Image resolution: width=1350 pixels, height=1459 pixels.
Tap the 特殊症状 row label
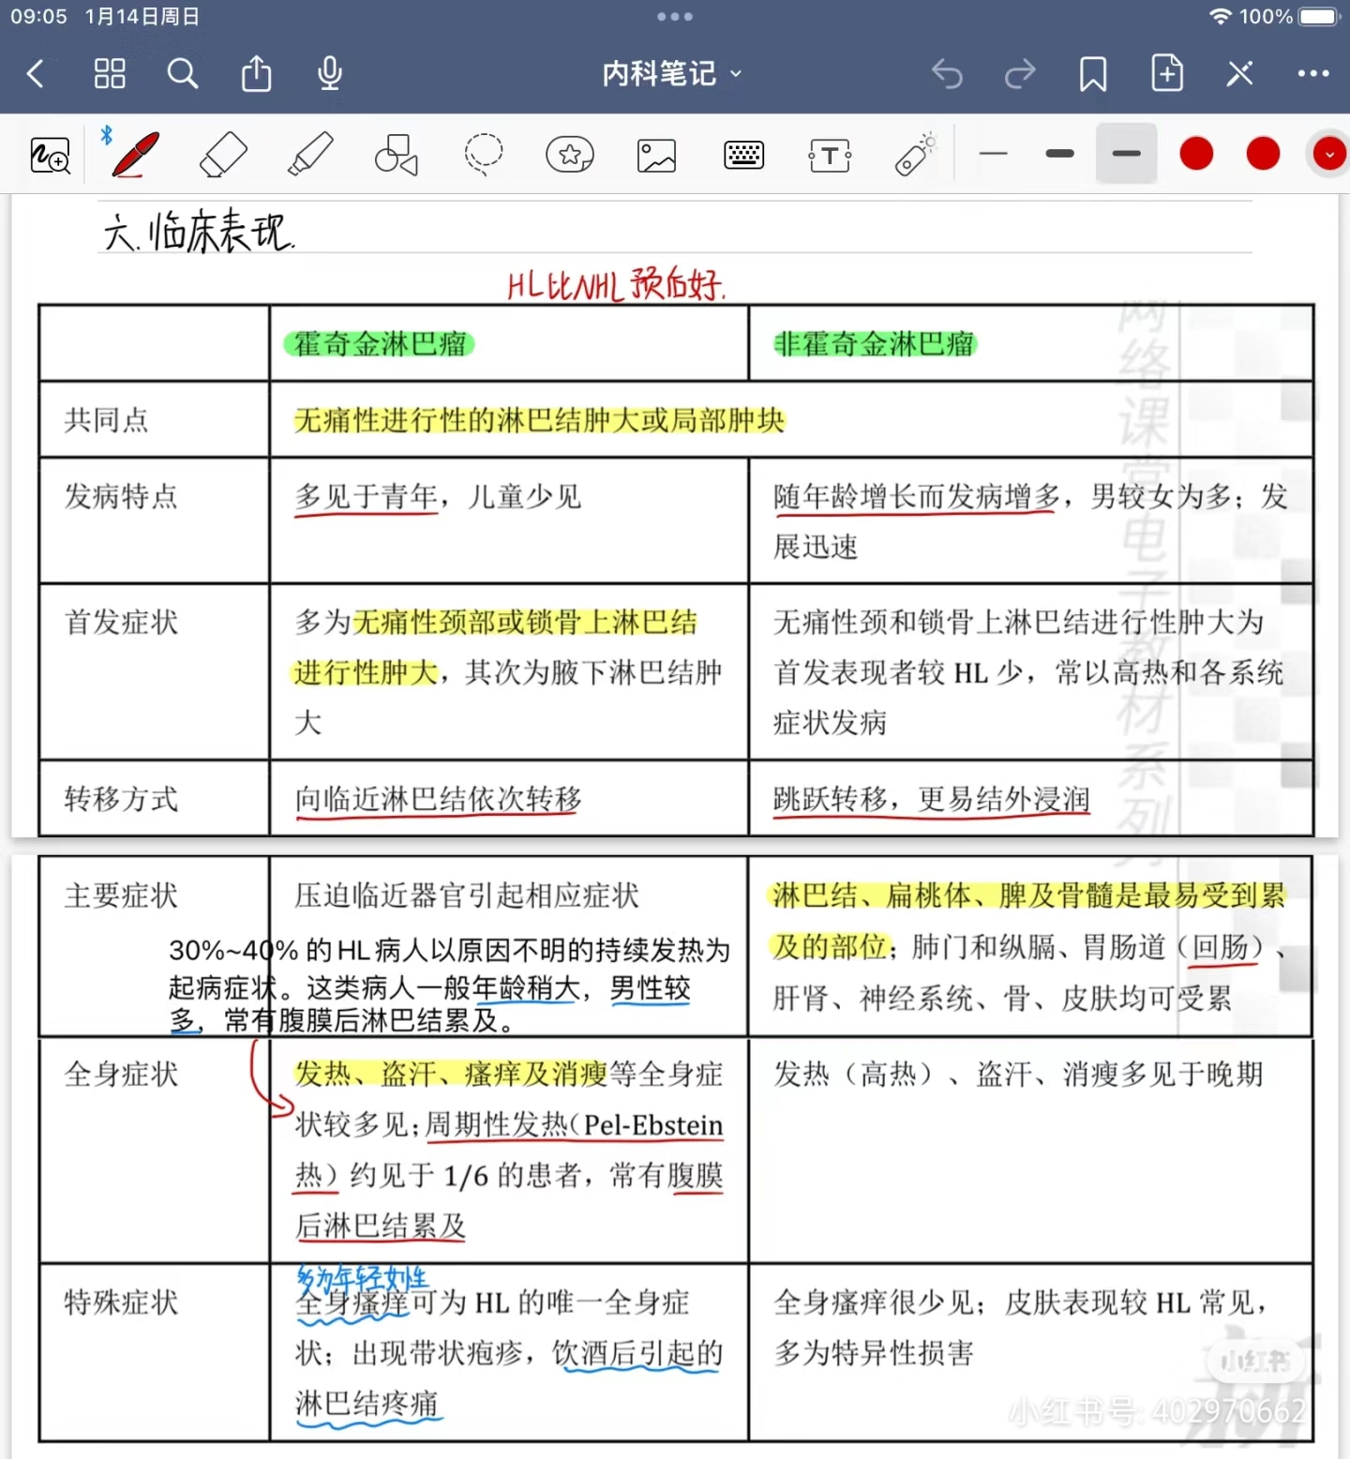pos(121,1302)
